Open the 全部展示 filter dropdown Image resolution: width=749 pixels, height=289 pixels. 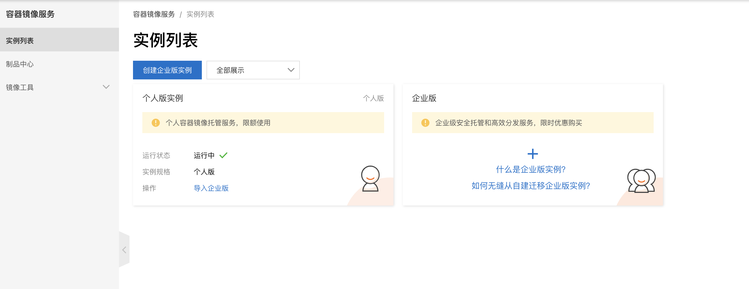pyautogui.click(x=253, y=70)
